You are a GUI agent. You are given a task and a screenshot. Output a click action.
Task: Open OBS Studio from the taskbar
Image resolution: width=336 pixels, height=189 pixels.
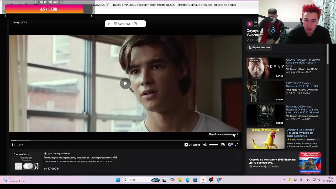point(211,180)
